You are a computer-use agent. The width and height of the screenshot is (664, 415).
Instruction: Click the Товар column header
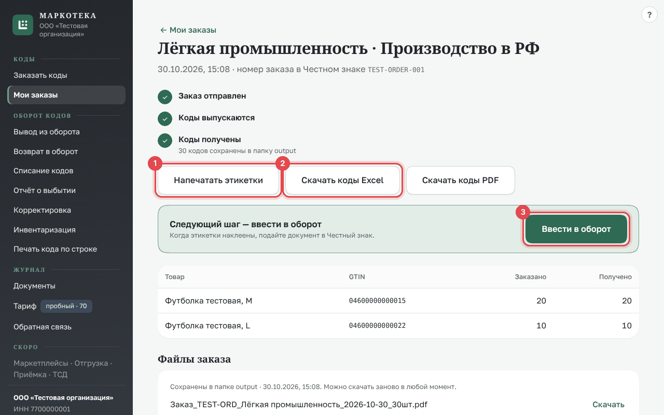pos(174,277)
